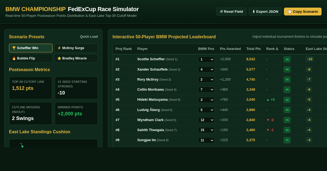Click the ▼ -2 rank change indicator
Viewport: 327px width, 171px height.
click(x=270, y=120)
